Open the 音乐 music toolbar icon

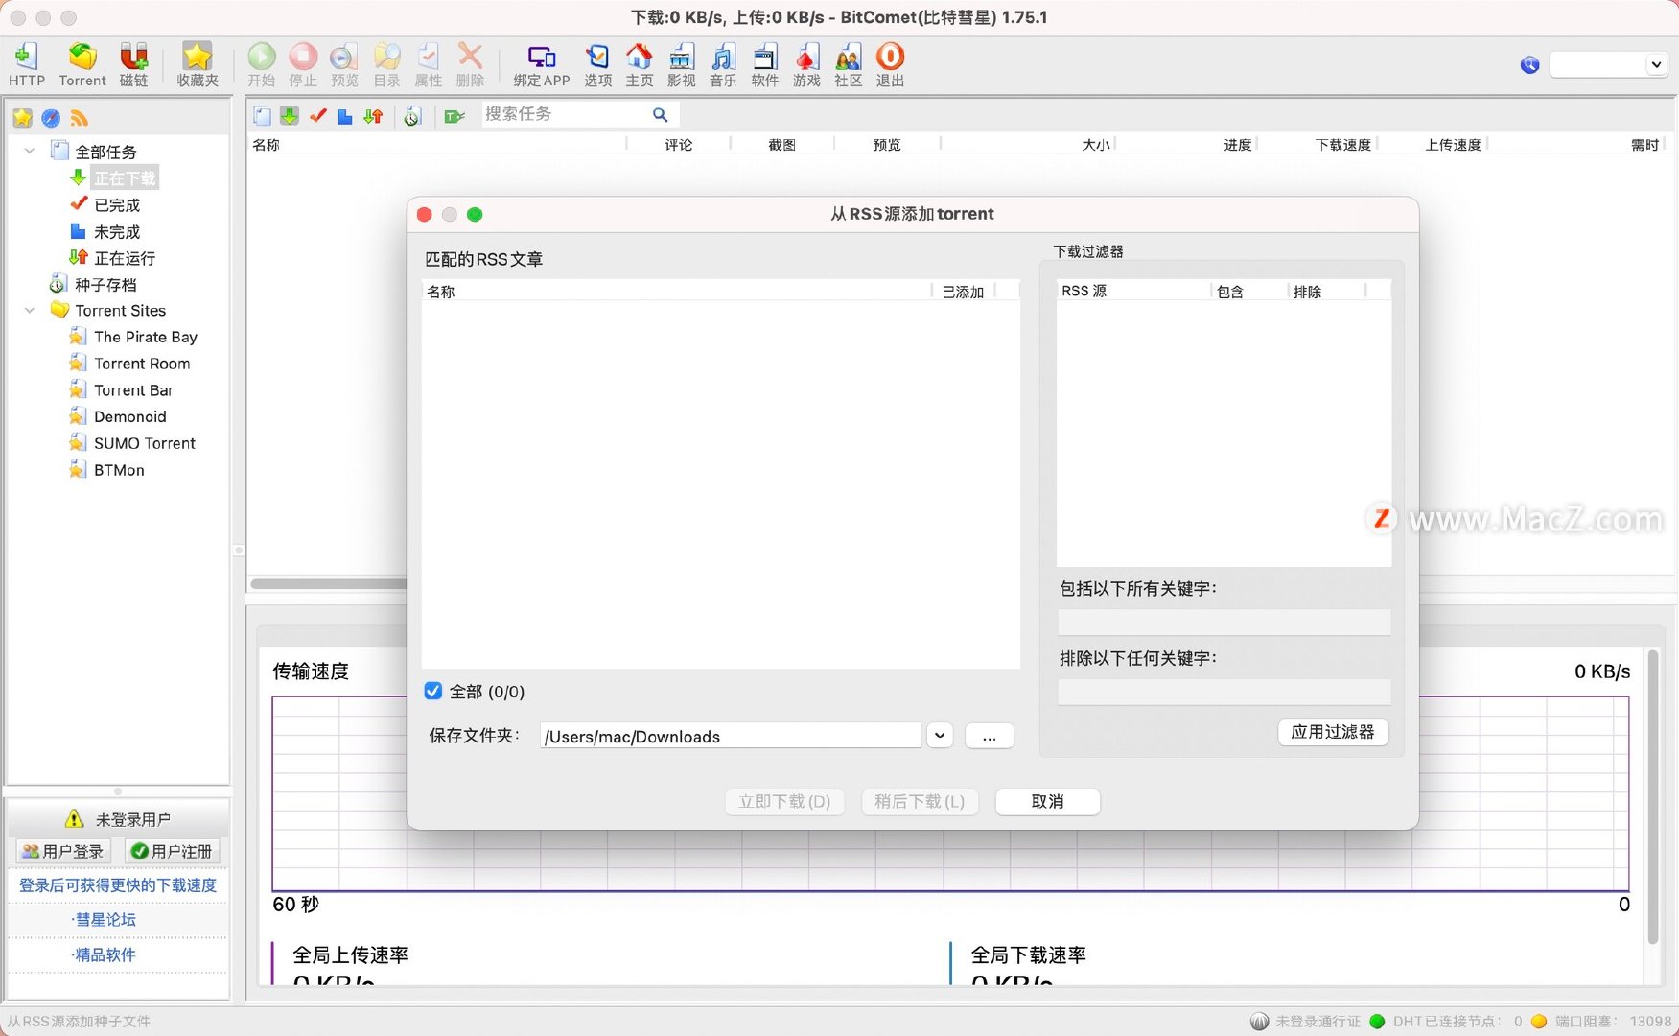pos(723,63)
